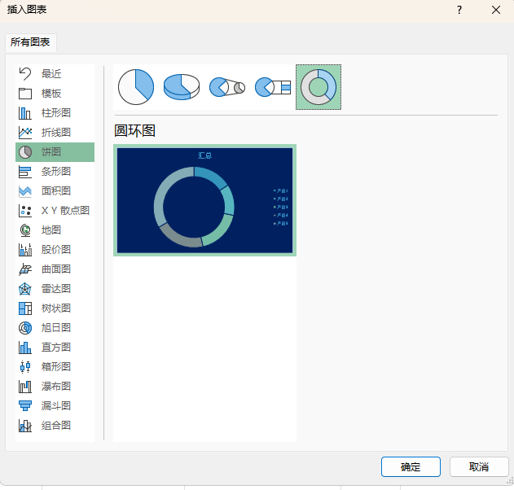Select the 股价图 stock chart category
This screenshot has width=514, height=490.
[55, 250]
